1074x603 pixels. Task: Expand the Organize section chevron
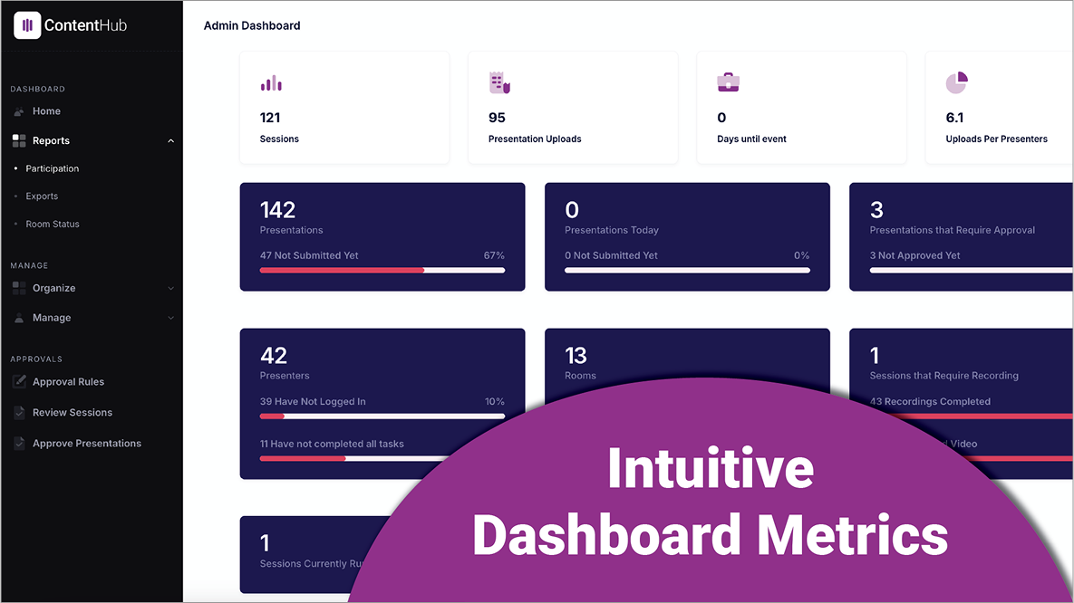coord(170,289)
